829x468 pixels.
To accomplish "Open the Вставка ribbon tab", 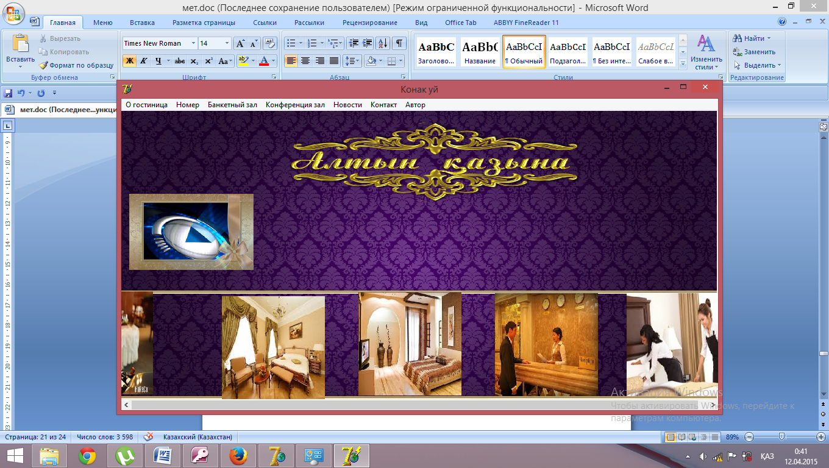I will click(142, 23).
